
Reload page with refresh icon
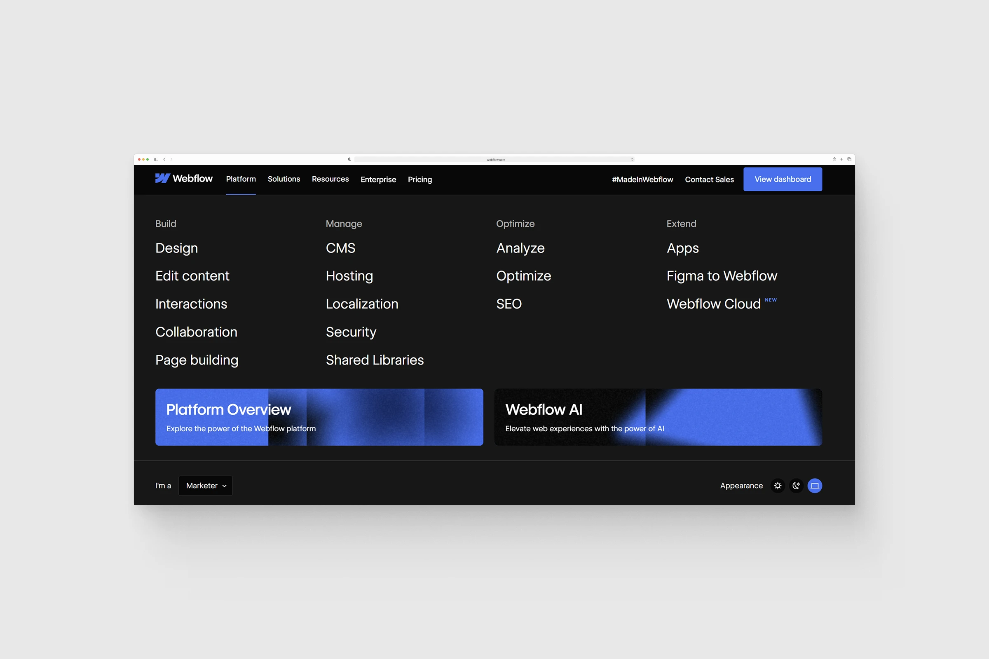pos(632,159)
